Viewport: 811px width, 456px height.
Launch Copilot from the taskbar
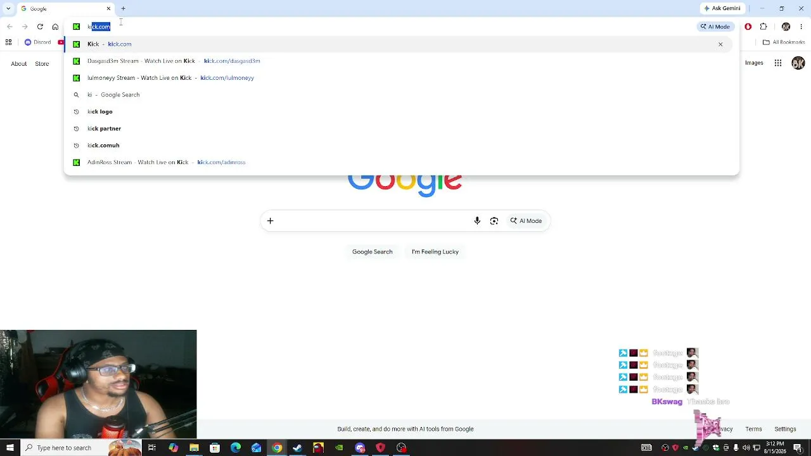pyautogui.click(x=173, y=448)
